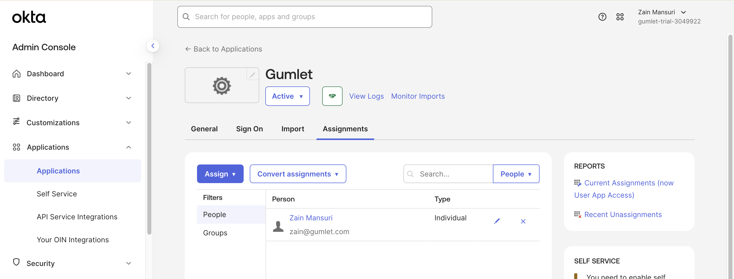Screen dimensions: 734x279
Task: Click the gumlet-trial-3049922 org name
Action: point(669,21)
